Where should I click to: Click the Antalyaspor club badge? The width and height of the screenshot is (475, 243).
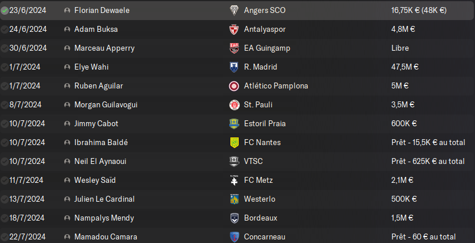pyautogui.click(x=234, y=29)
